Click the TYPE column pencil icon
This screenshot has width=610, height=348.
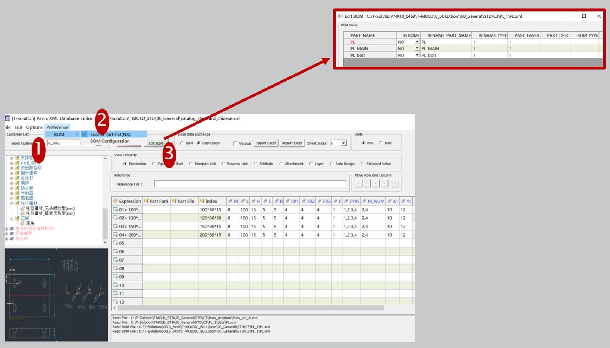[346, 201]
